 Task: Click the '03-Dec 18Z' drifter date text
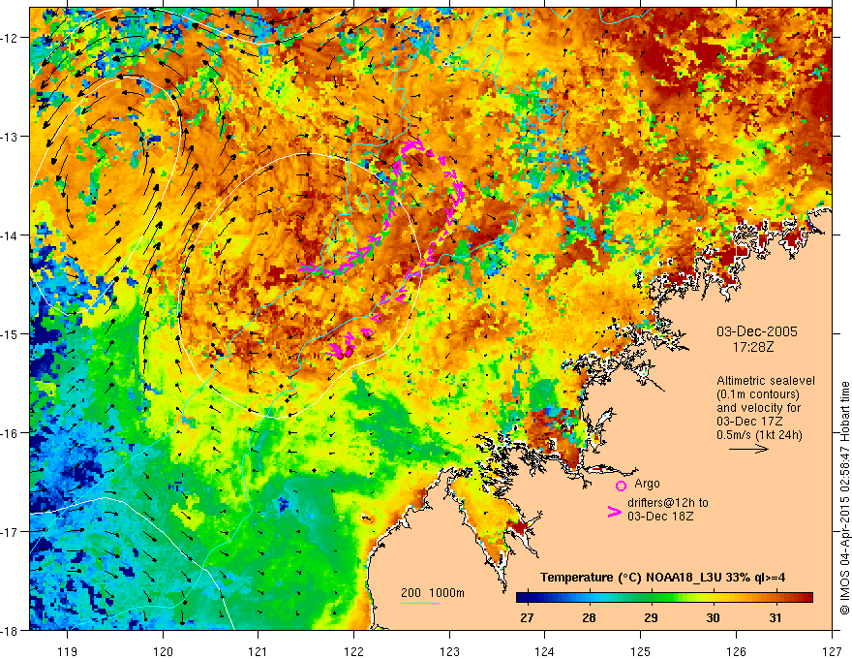point(660,517)
